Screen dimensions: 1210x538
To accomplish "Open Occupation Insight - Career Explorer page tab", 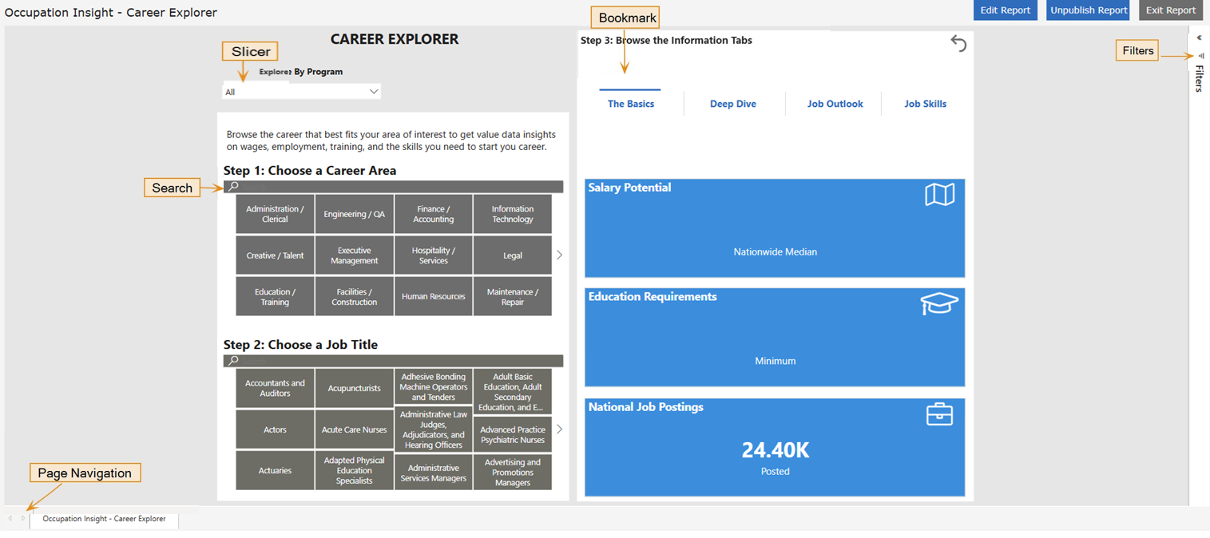I will 104,519.
